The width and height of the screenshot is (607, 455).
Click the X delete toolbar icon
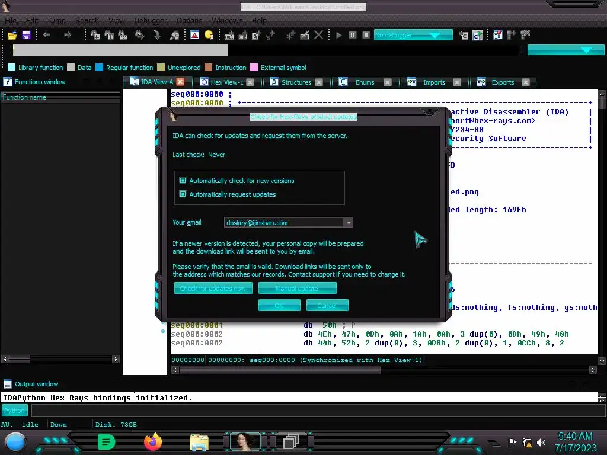click(318, 35)
